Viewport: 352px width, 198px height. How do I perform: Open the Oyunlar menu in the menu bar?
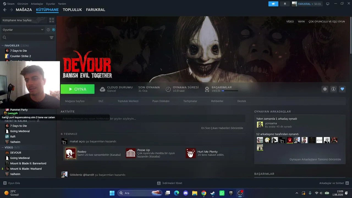(x=51, y=4)
